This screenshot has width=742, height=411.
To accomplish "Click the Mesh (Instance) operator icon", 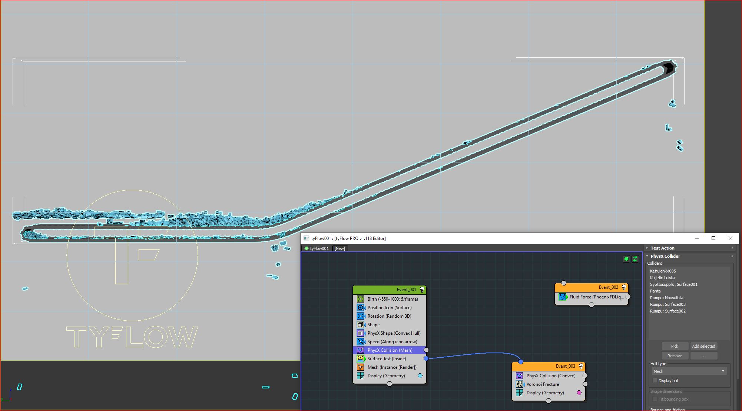I will (x=360, y=367).
